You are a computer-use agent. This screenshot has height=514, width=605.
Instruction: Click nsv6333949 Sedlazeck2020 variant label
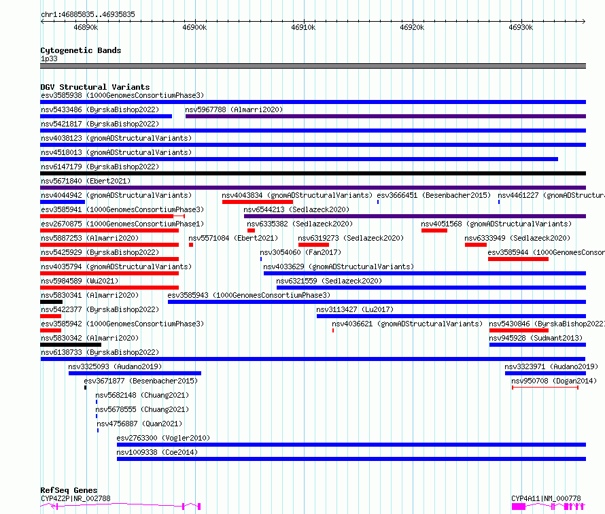(517, 238)
